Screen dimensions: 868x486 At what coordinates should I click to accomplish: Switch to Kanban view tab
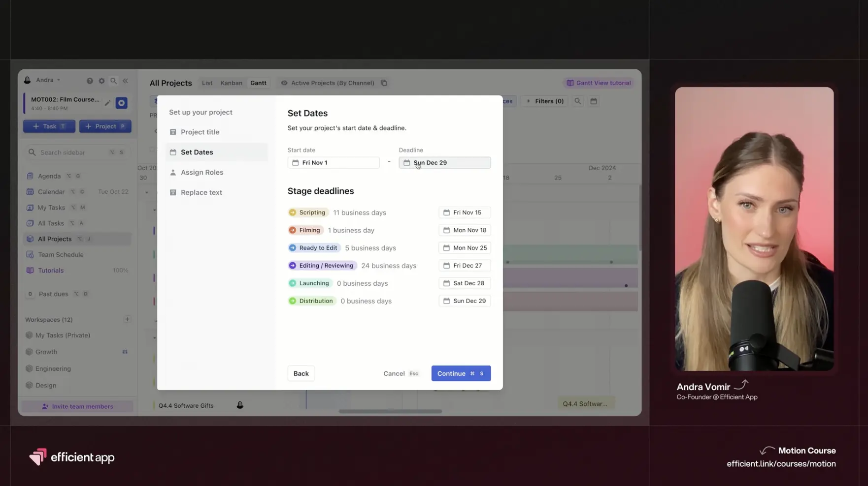pos(231,83)
